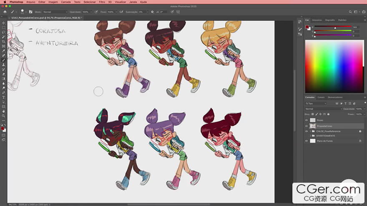Select the Rectangular Marquee tool
The height and width of the screenshot is (206, 367).
(3, 28)
